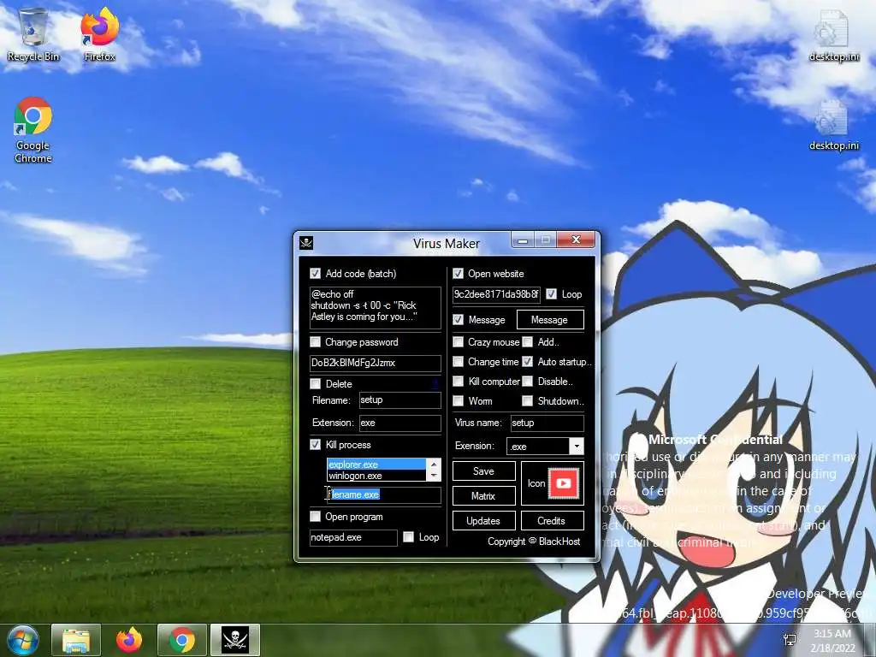Click the Virus Maker pirate flag taskbar icon
Image resolution: width=876 pixels, height=657 pixels.
coord(235,640)
